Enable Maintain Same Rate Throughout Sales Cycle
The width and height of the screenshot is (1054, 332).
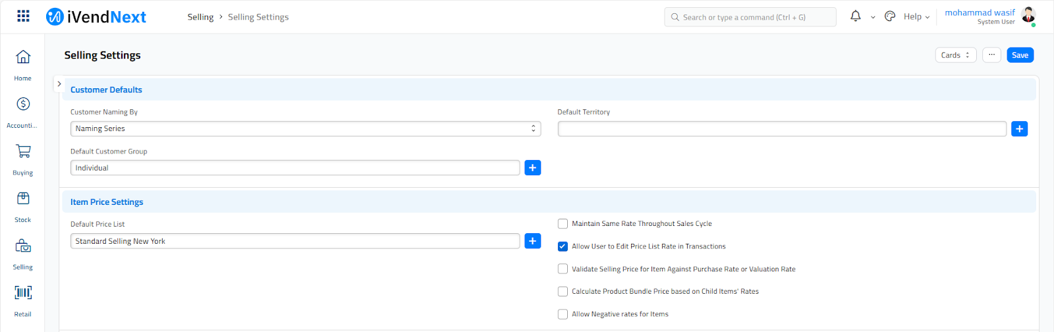tap(563, 224)
